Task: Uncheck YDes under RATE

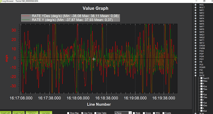Action: (x=202, y=97)
